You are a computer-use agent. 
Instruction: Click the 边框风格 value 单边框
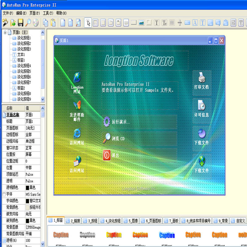point(33,141)
